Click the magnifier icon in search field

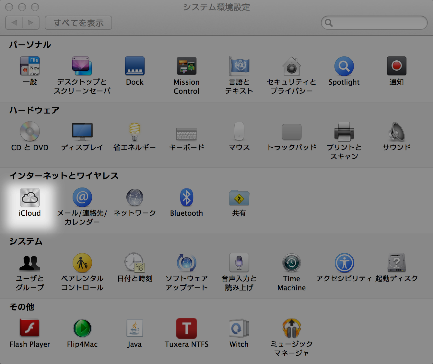329,23
